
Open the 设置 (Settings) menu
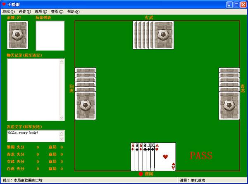pos(25,12)
